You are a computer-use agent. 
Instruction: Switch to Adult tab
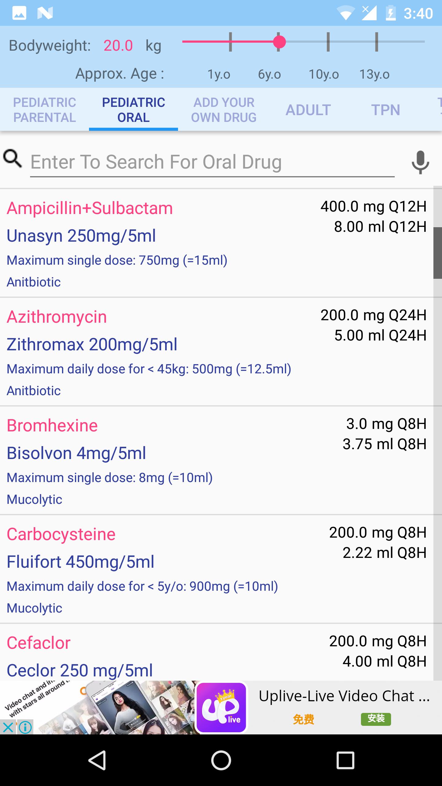[x=308, y=110]
